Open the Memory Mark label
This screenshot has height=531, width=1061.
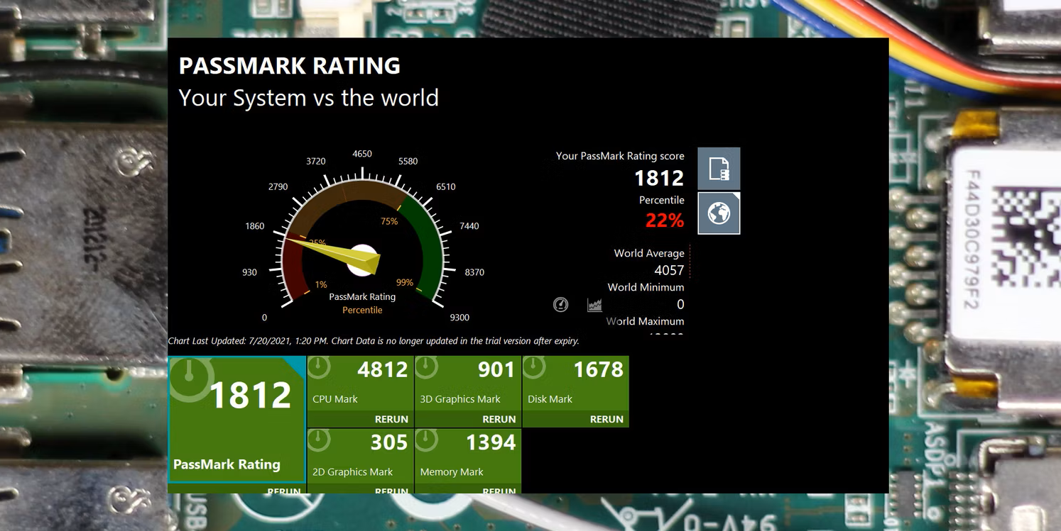452,472
